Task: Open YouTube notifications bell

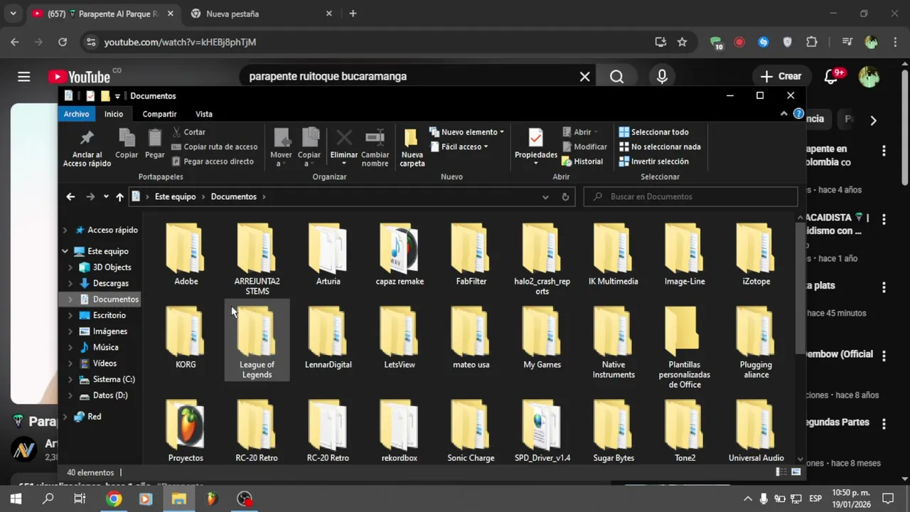Action: [x=830, y=76]
